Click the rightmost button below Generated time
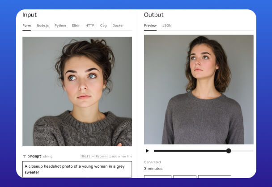 pyautogui.click(x=215, y=177)
